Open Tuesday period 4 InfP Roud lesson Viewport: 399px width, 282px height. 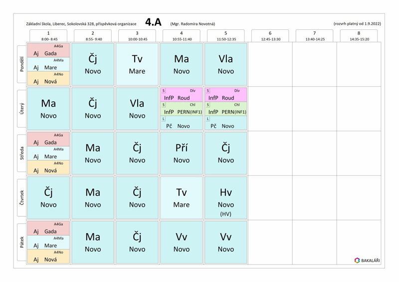(x=182, y=95)
